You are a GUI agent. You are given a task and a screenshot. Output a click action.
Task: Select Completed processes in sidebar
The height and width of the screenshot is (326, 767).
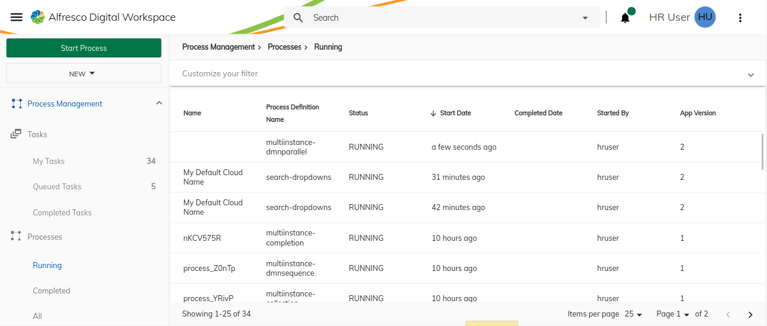click(52, 291)
